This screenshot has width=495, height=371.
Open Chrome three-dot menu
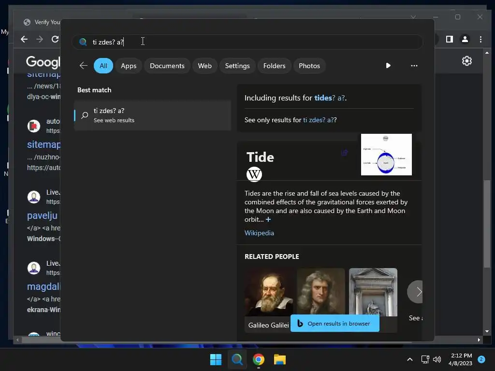pos(480,39)
